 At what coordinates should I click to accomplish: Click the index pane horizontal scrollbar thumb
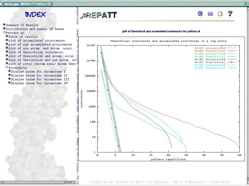point(34,183)
